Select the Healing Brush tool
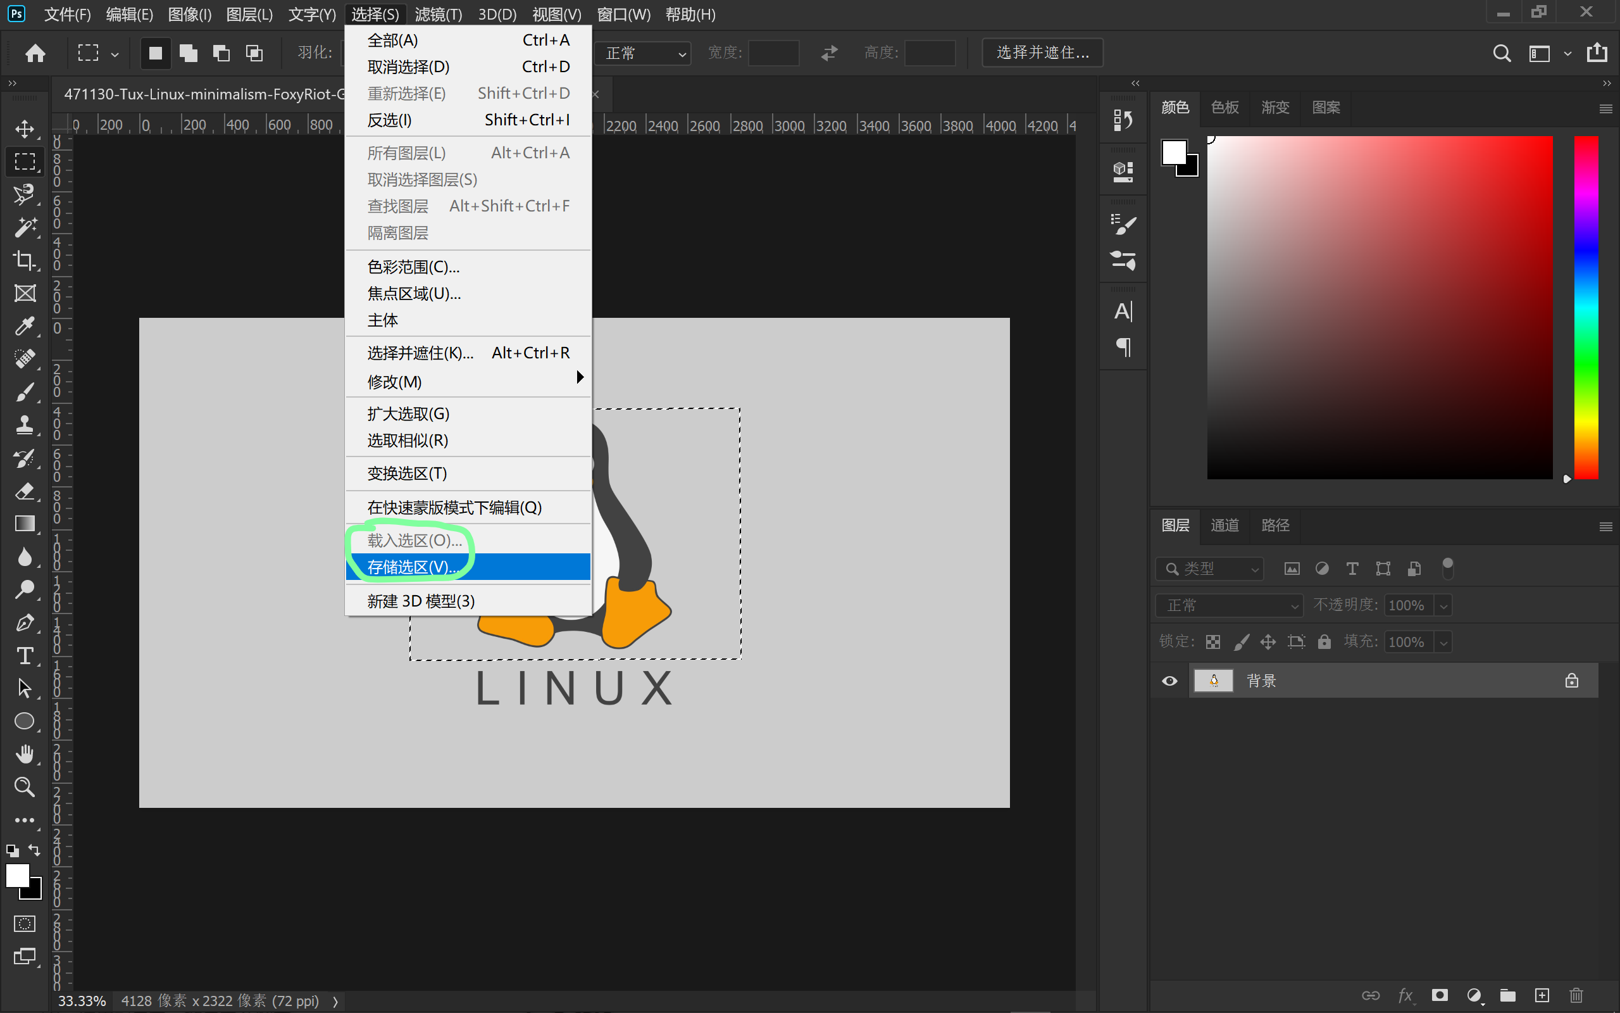 (x=25, y=359)
